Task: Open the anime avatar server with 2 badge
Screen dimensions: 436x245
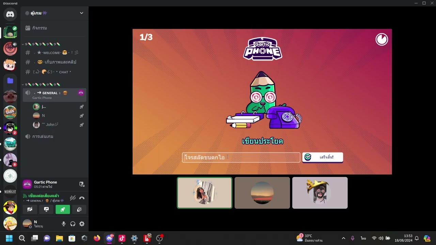Action: (10, 128)
